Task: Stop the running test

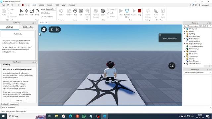Action: coord(140,12)
